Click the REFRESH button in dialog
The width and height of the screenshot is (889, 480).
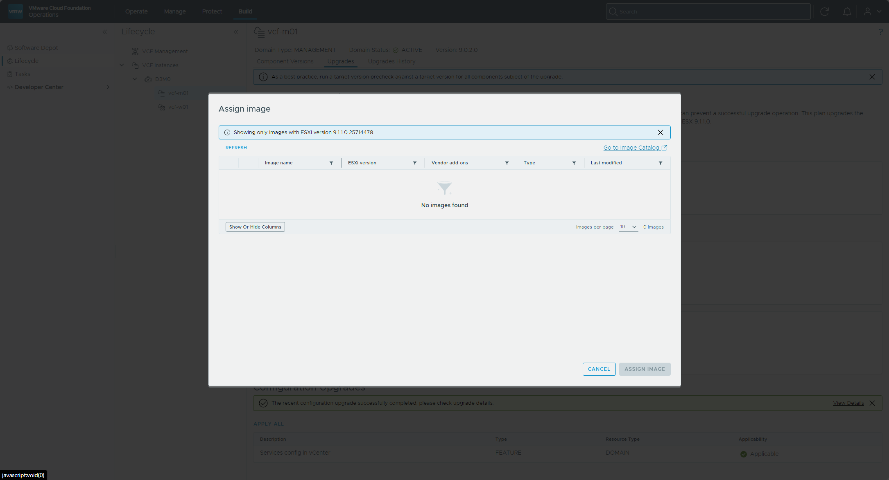tap(236, 148)
